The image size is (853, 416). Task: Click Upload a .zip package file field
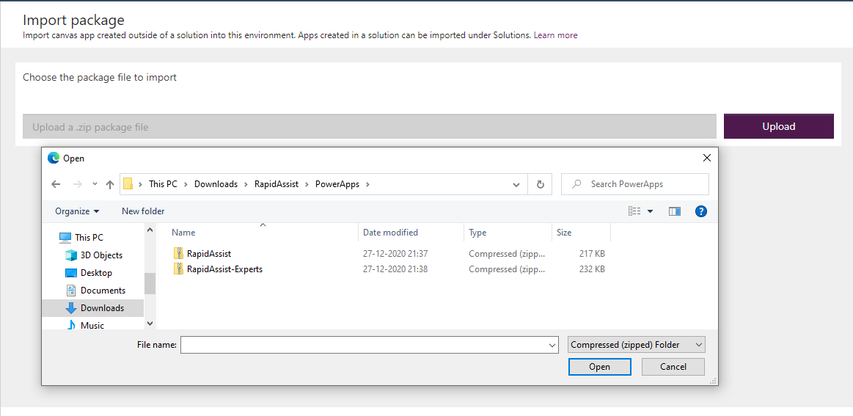[370, 126]
